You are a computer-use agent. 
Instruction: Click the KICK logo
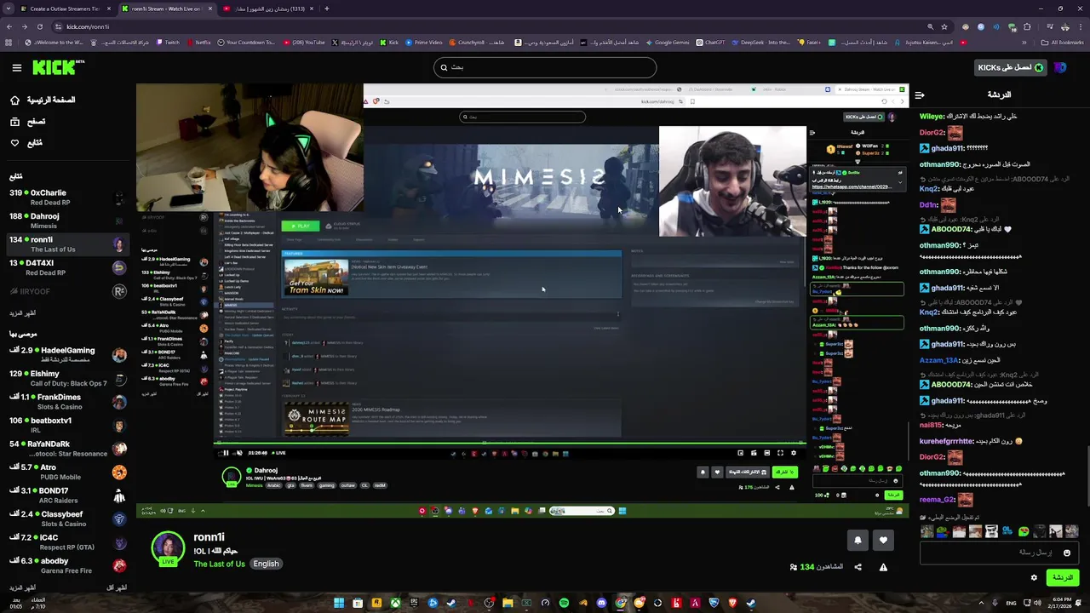58,67
